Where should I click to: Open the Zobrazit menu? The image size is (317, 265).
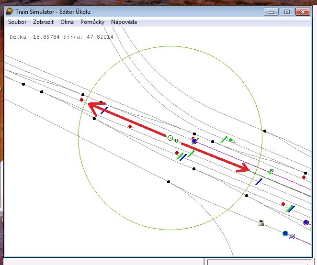coord(43,22)
